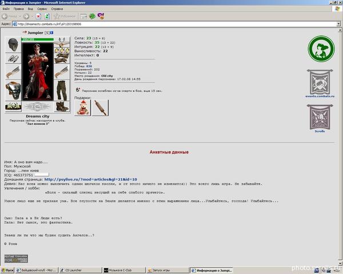This screenshot has height=274, width=343.
Task: Click the Old city birthplace text
Action: (107, 76)
